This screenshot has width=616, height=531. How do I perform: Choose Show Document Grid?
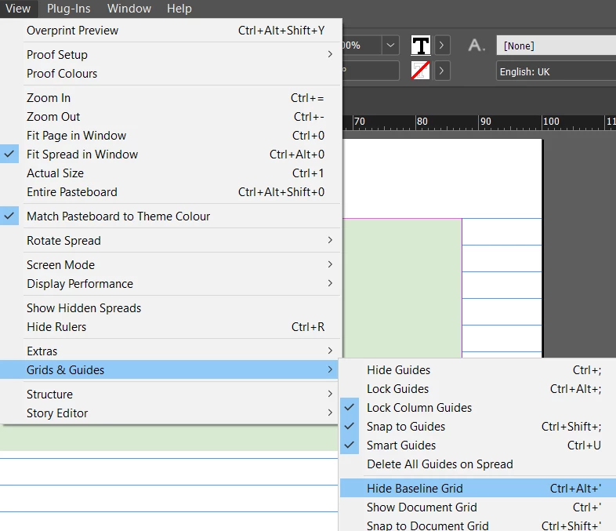tap(478, 507)
